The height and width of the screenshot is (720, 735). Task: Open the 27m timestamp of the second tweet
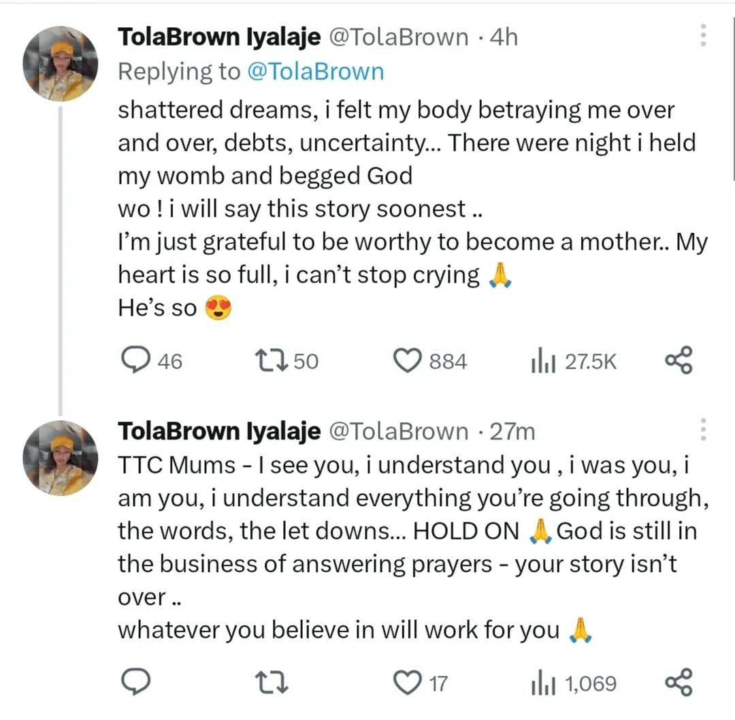(512, 432)
